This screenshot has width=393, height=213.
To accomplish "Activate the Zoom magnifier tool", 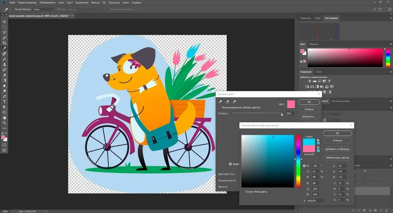I will coord(4,123).
